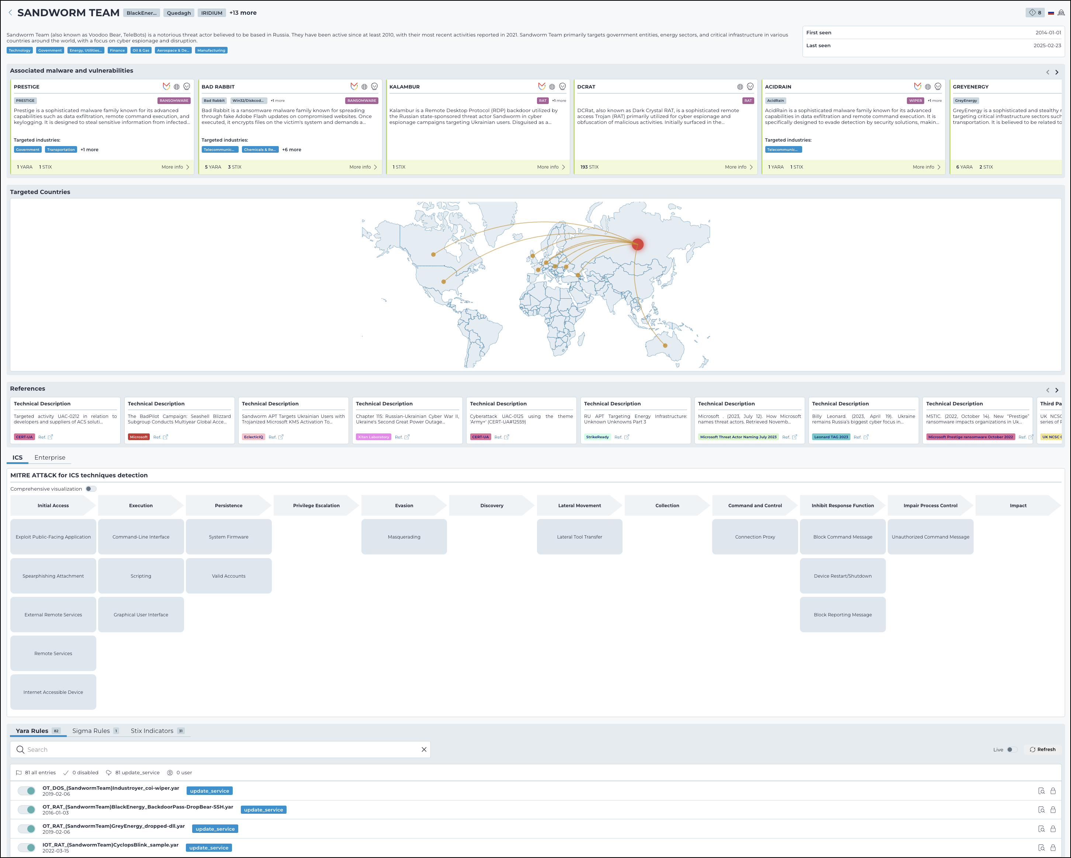View rule details icon for Industroyer_coi-wiper.yar

pyautogui.click(x=1041, y=791)
